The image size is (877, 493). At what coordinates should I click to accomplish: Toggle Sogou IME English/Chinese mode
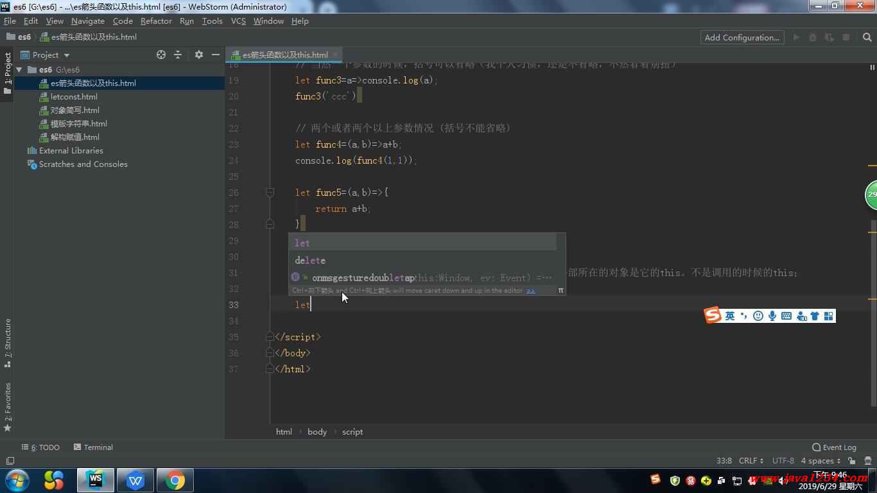[730, 316]
